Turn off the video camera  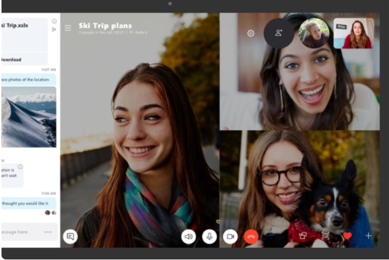click(x=230, y=236)
